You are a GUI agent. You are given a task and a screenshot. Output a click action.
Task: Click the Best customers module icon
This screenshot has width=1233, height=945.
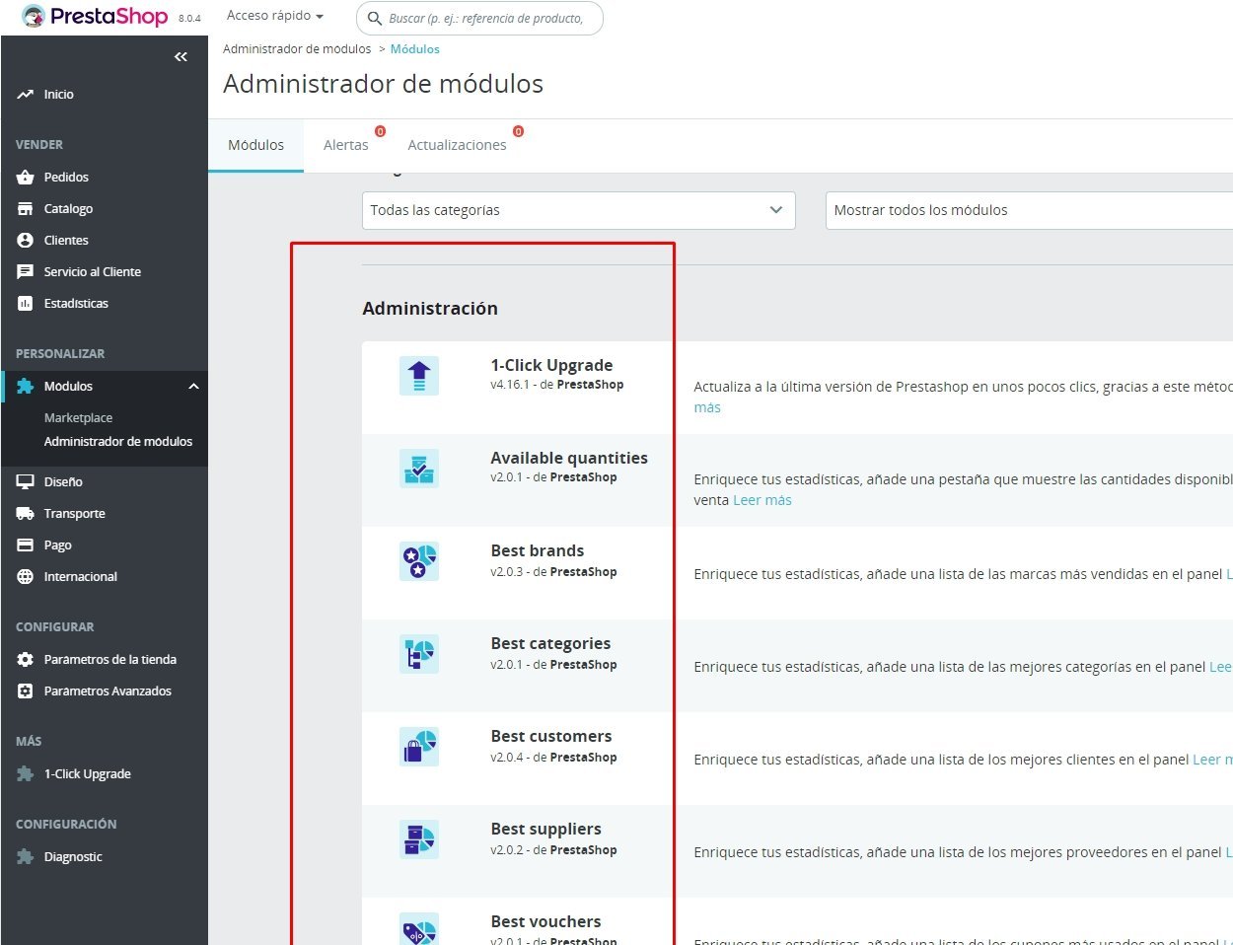[x=419, y=747]
